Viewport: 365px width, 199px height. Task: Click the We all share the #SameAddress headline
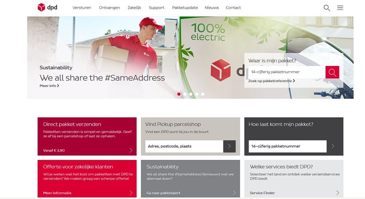tap(102, 78)
